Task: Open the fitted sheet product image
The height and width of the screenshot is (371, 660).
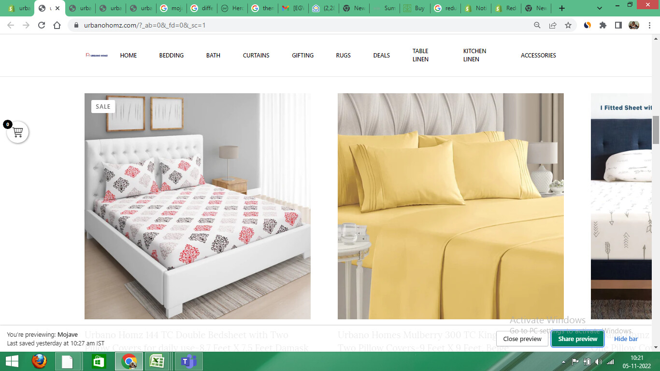Action: point(621,206)
